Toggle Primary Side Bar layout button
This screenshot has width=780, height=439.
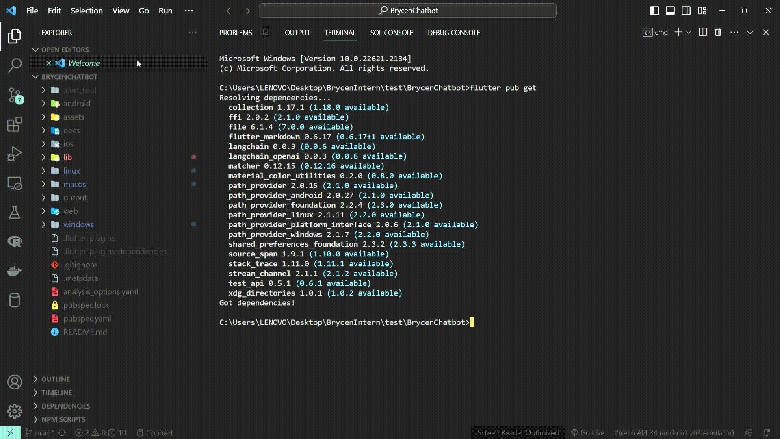(654, 11)
